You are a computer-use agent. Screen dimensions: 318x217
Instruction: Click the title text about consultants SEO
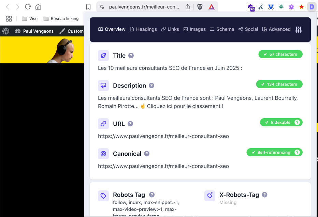[170, 68]
